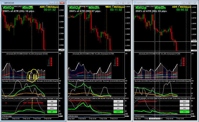Viewport: 199px width, 122px height.
Task: Close the GBPUSD,M15 chart window
Action: (128, 3)
